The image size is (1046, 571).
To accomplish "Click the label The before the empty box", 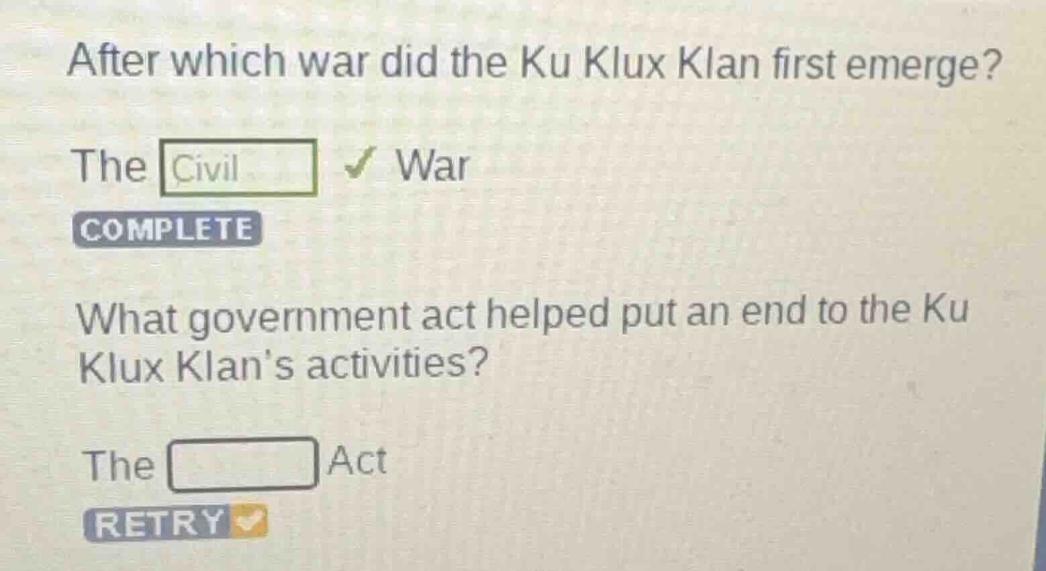I will coord(119,465).
